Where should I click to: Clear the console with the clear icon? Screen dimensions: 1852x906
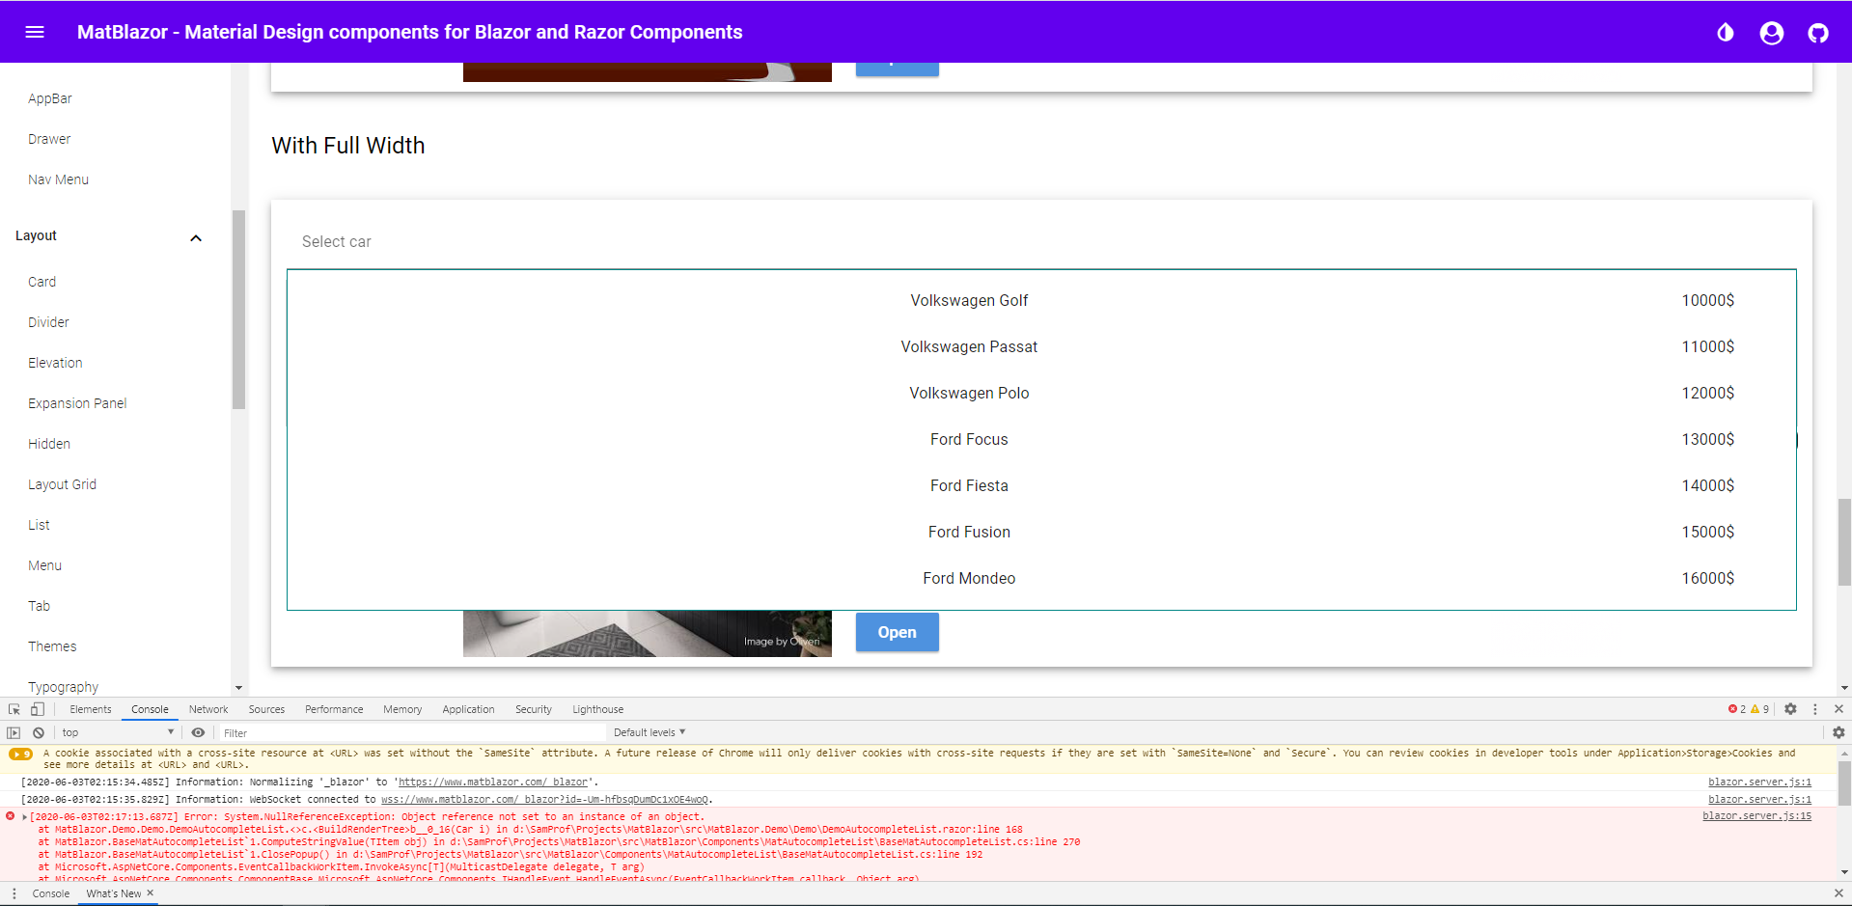click(39, 732)
